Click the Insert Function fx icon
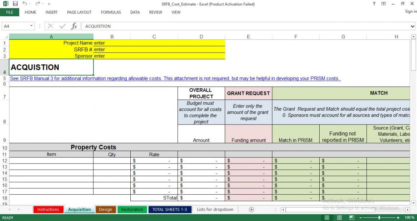 (x=74, y=26)
